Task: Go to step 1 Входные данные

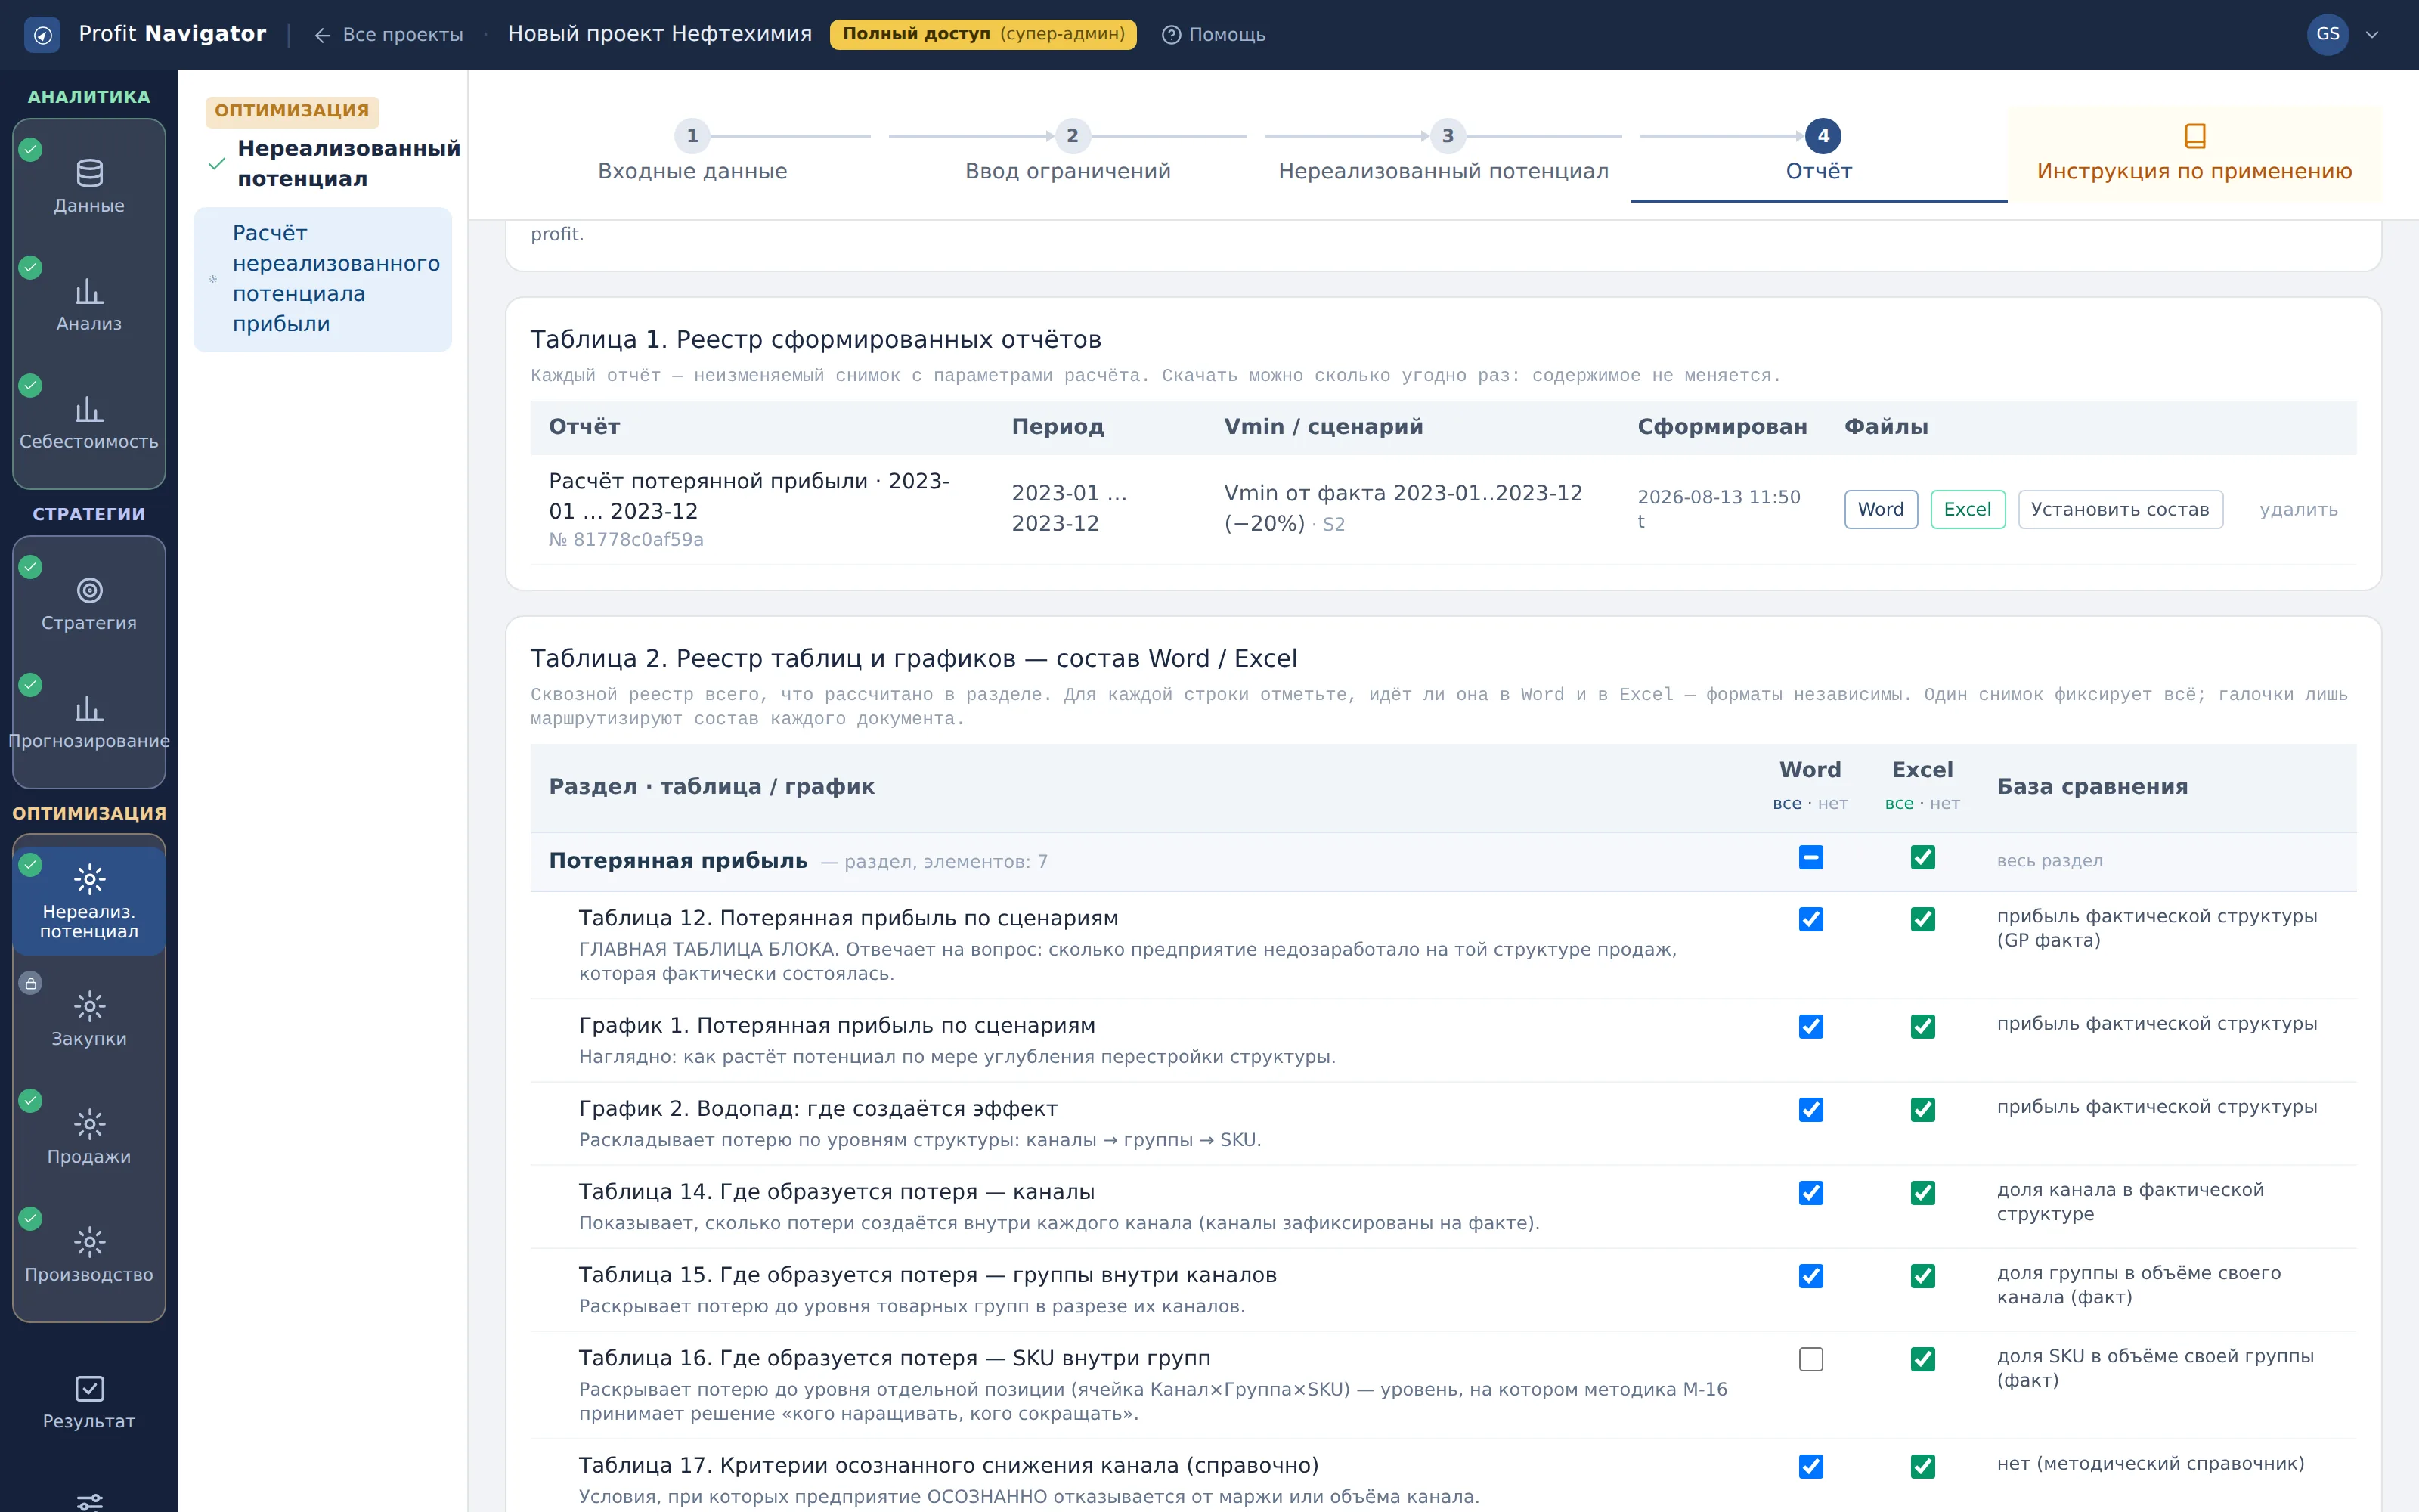Action: (x=692, y=153)
